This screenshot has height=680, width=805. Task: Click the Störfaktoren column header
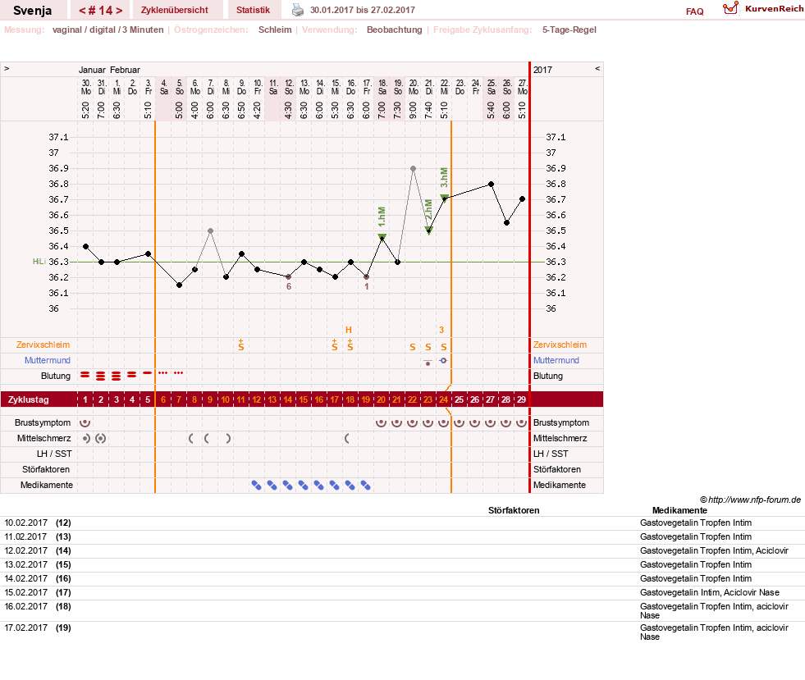click(514, 510)
